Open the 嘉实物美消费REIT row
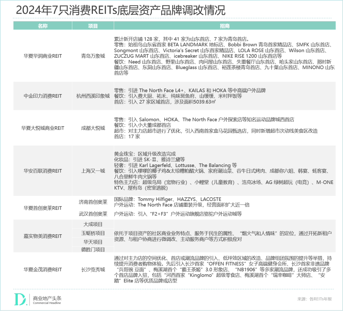 coord(43,236)
